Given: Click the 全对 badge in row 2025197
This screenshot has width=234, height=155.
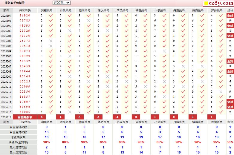Looking at the screenshot, I should point(230,16).
